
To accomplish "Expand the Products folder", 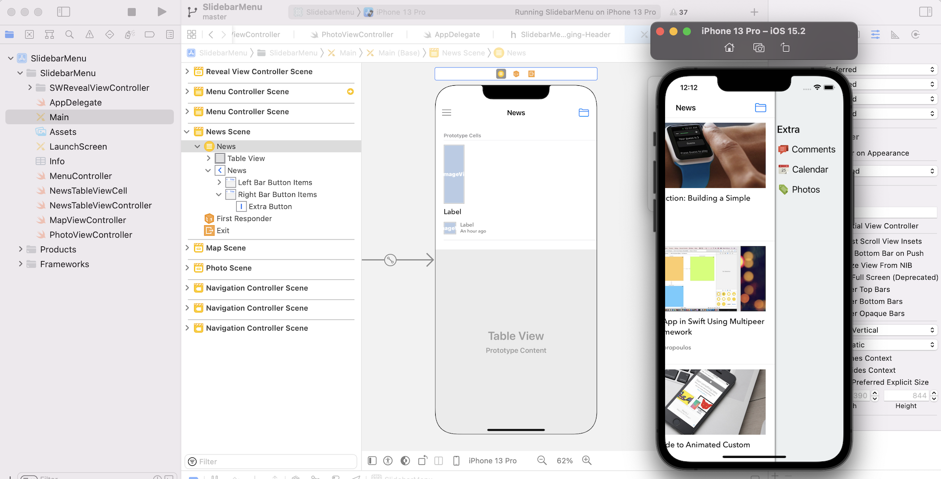I will (x=21, y=249).
